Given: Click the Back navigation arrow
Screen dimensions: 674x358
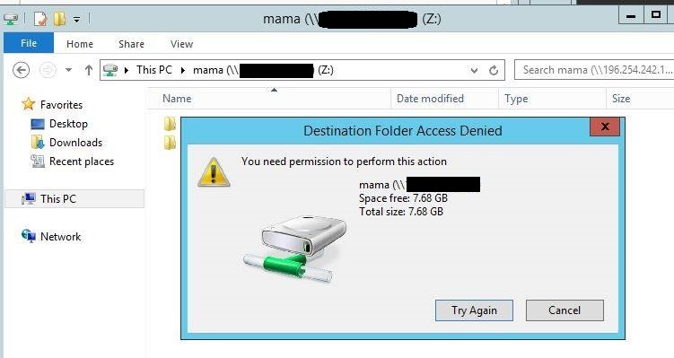Looking at the screenshot, I should point(21,70).
